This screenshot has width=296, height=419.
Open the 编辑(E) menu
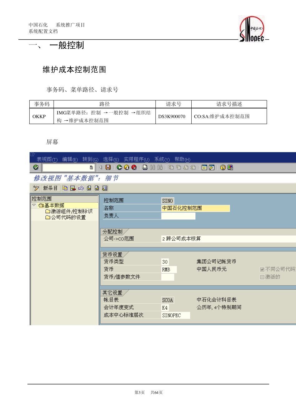click(x=70, y=159)
